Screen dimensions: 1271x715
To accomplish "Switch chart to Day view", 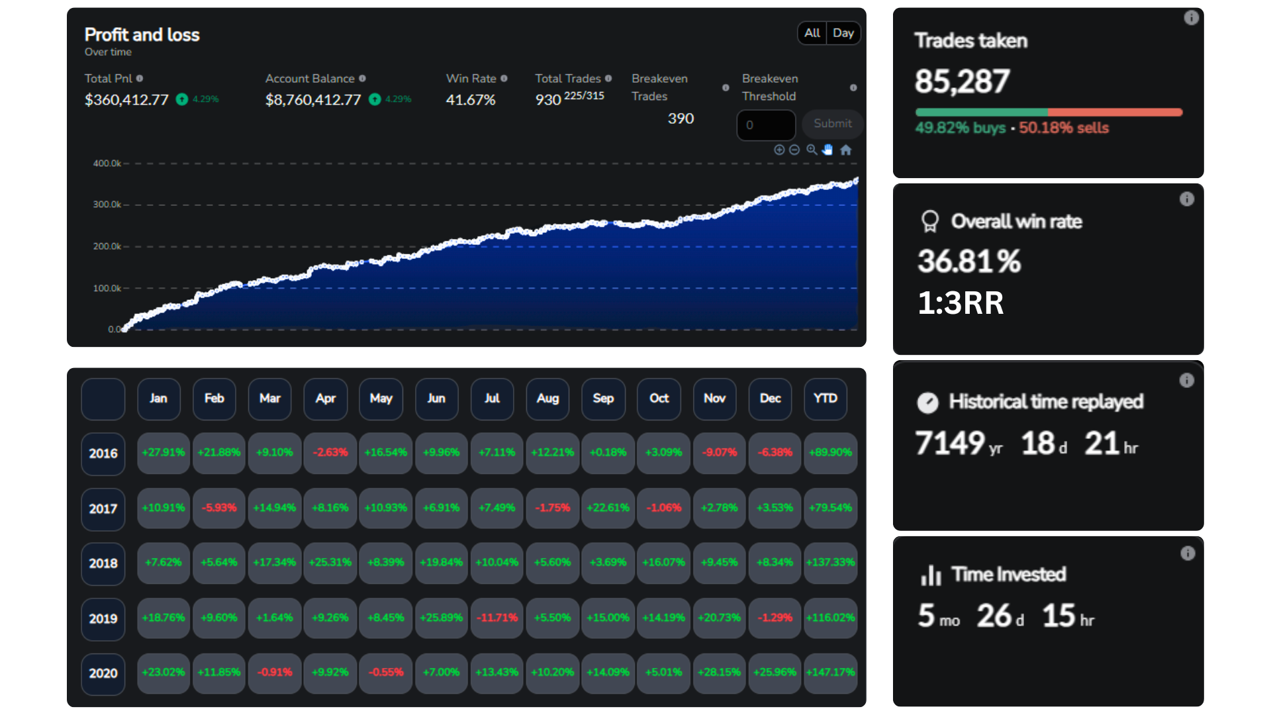I will click(x=843, y=33).
